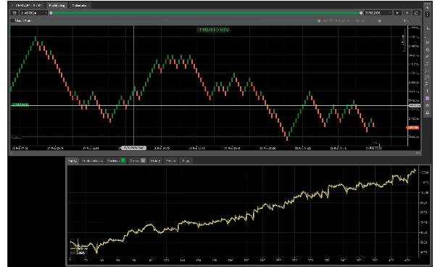The width and height of the screenshot is (435, 267).
Task: Click the purple color swatch in the right toolbar
Action: pyautogui.click(x=428, y=98)
